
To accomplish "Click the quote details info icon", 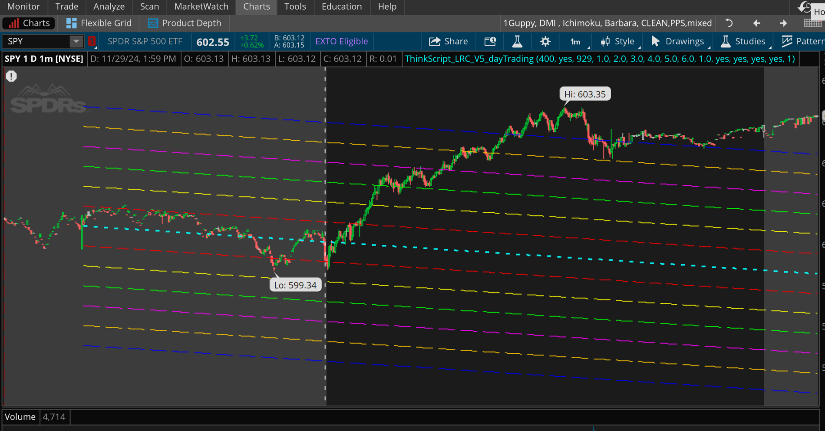I will [x=490, y=41].
